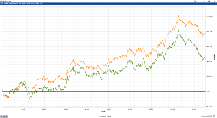Screen dimensions: 217x118
Task: Click the "50 000" x-axis label
Action: (108, 109)
